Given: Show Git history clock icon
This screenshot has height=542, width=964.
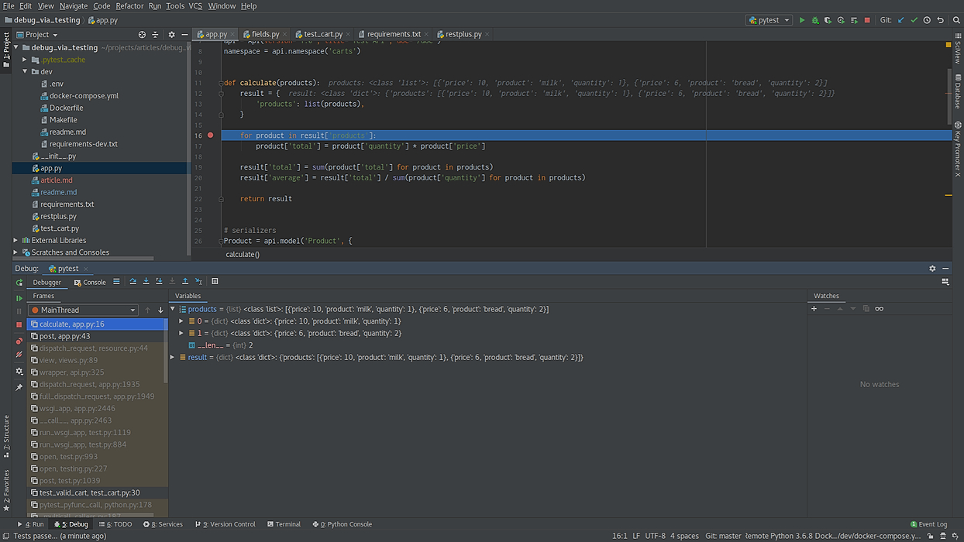Looking at the screenshot, I should click(927, 20).
